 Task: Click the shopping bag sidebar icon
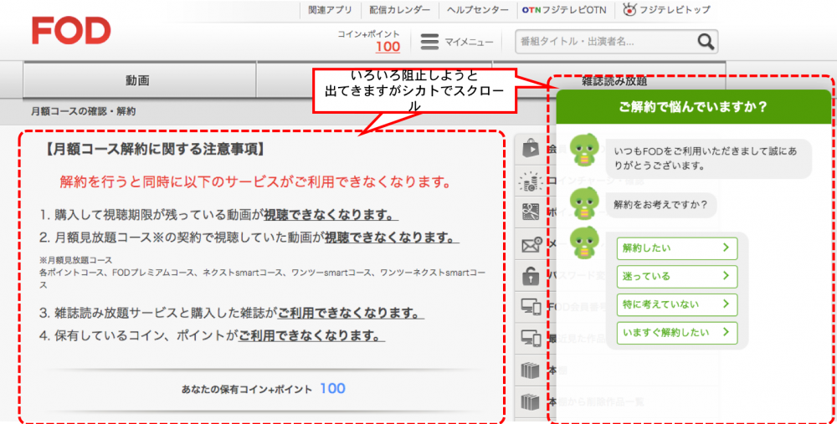[530, 148]
